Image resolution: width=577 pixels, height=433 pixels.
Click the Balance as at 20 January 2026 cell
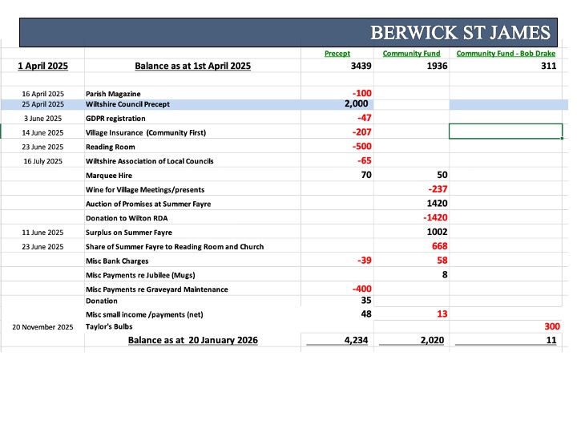click(191, 340)
